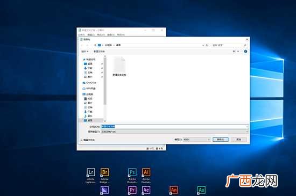This screenshot has width=296, height=196.
Task: Select WPS cloud drive in navigation pane
Action: (89, 89)
